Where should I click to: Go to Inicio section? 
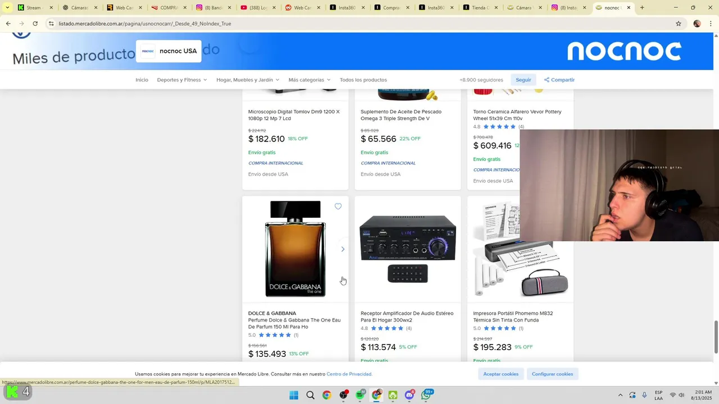coord(142,80)
